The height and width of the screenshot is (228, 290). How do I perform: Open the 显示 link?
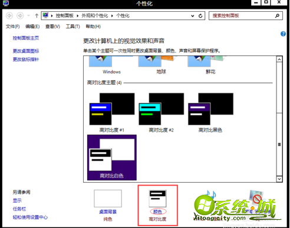click(x=17, y=200)
